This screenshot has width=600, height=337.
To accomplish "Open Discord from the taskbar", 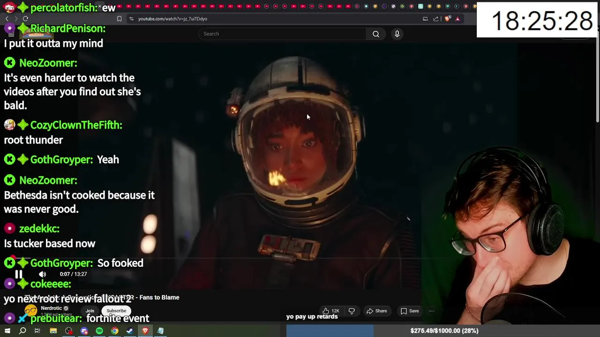I will 84,331.
